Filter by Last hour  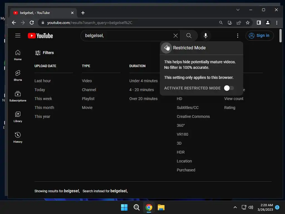click(x=43, y=81)
